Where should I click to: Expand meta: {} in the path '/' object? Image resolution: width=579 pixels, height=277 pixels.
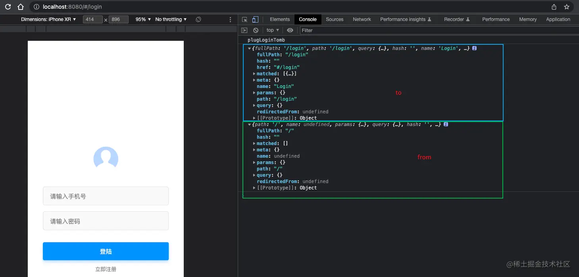pos(254,150)
